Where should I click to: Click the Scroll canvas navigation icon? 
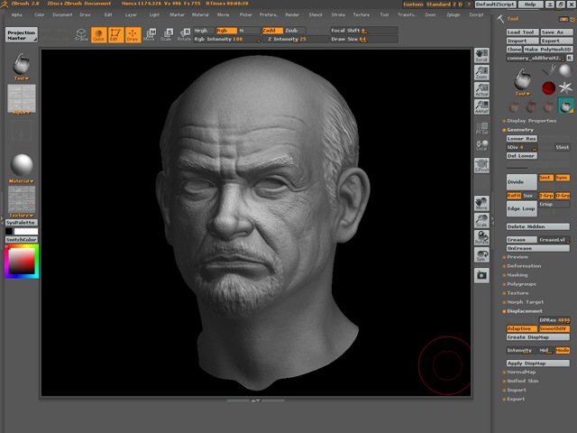481,55
